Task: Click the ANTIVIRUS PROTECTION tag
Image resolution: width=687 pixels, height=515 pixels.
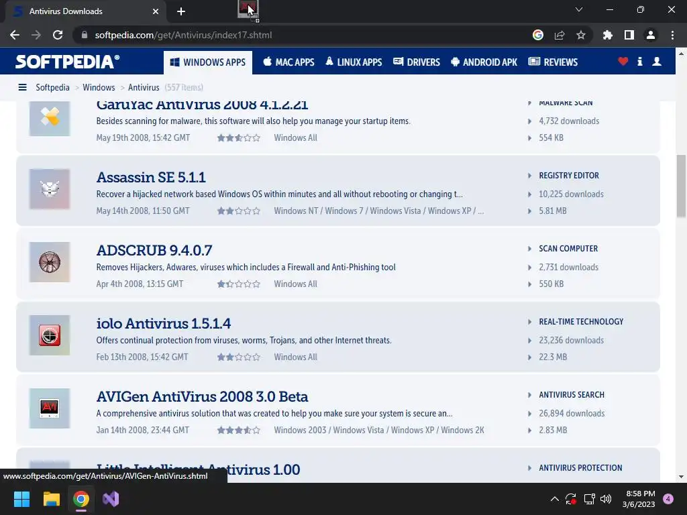Action: [x=580, y=468]
